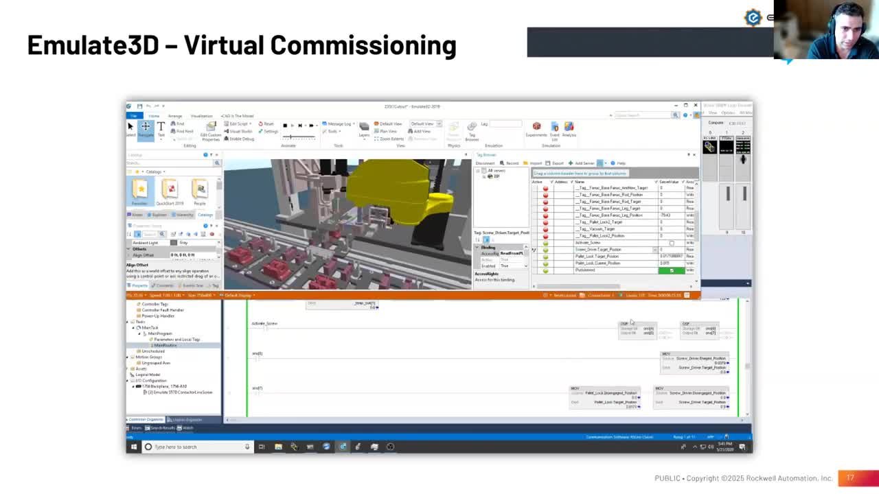
Task: Click Record in Tag Browser toolbar
Action: point(510,163)
